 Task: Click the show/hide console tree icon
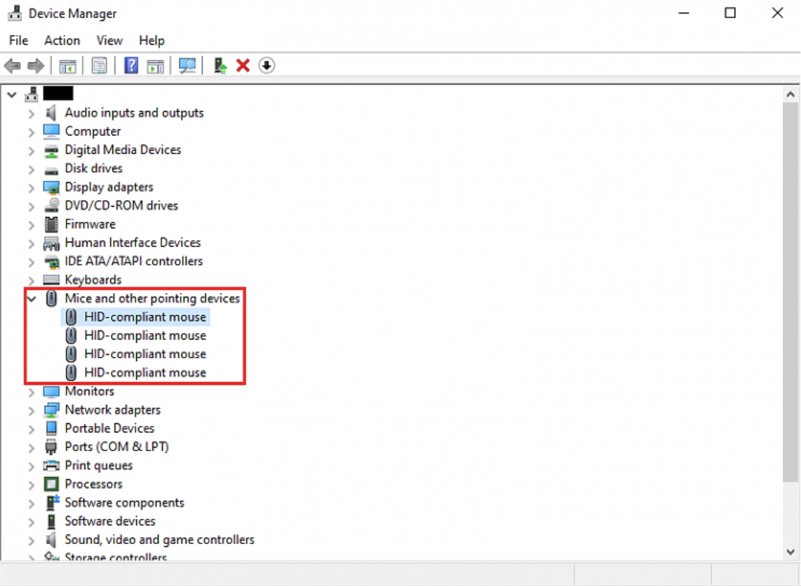point(68,66)
